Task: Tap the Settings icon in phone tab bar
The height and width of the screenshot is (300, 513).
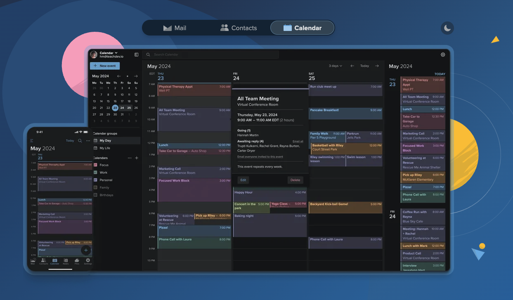Action: (x=88, y=261)
